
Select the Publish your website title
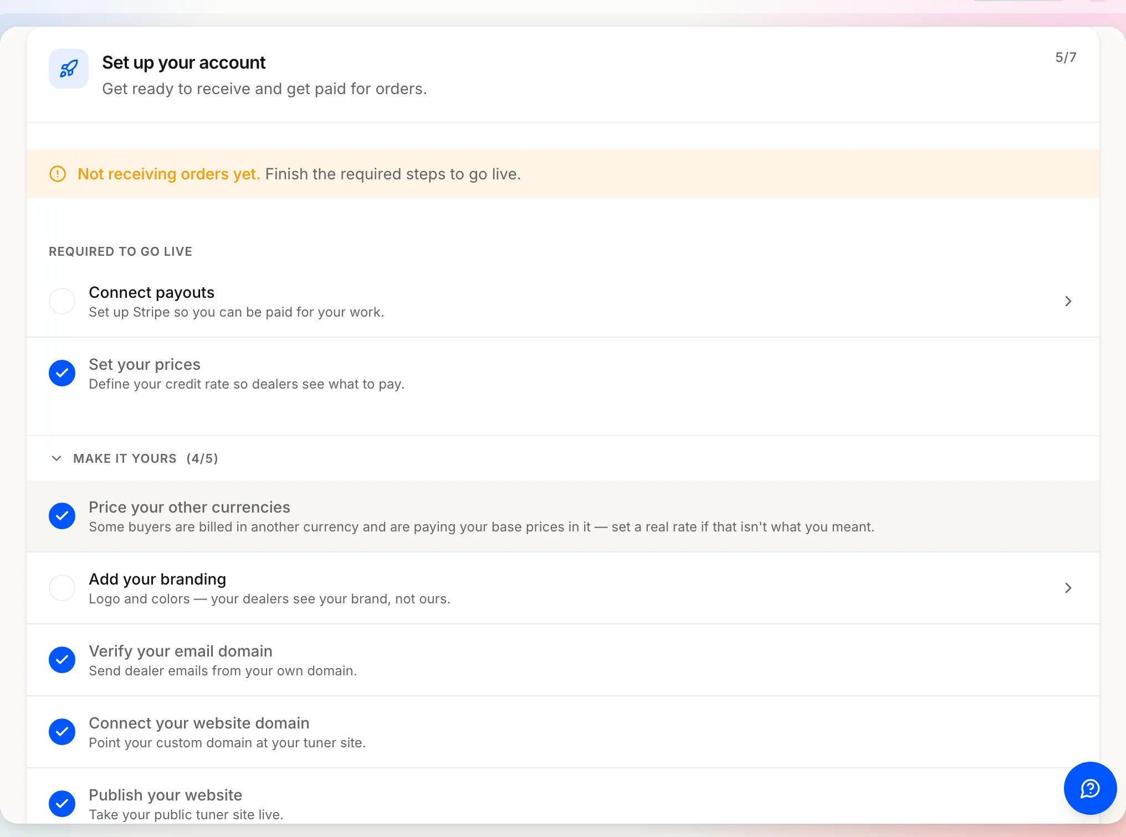[x=165, y=795]
